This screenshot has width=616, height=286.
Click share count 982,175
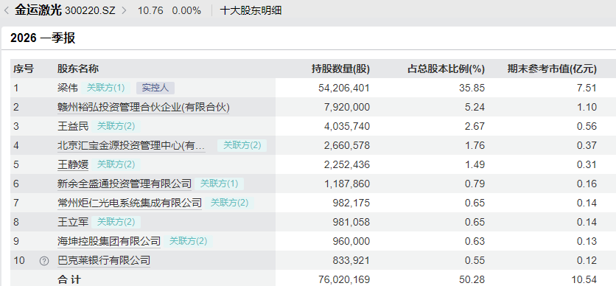(352, 203)
